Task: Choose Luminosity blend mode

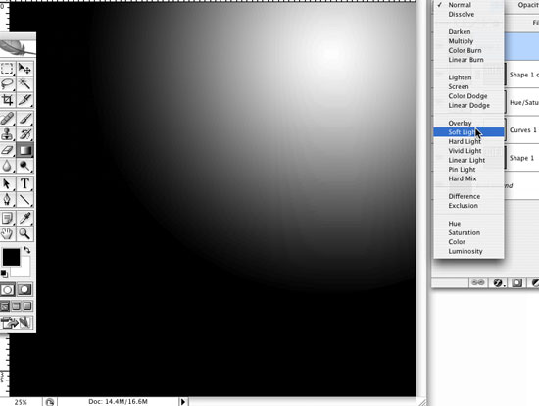Action: (468, 251)
